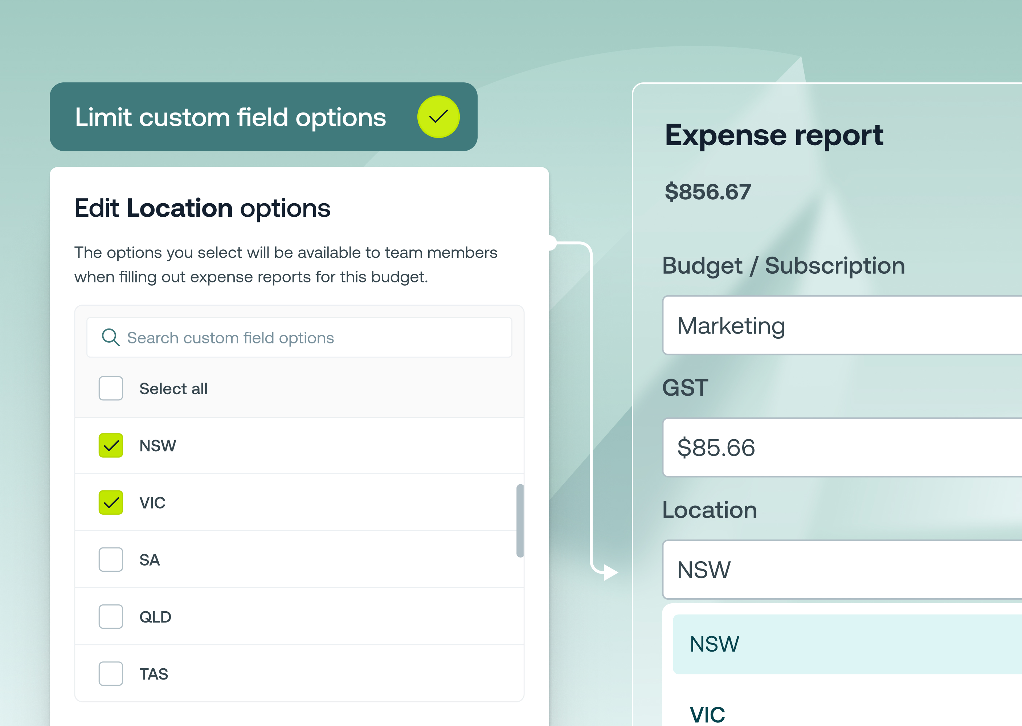The image size is (1022, 726).
Task: Click the green checkmark circle icon
Action: (438, 117)
